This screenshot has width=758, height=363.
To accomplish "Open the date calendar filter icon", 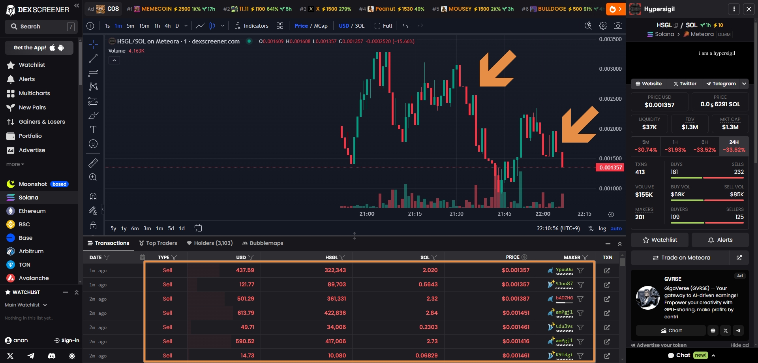I will 142,257.
